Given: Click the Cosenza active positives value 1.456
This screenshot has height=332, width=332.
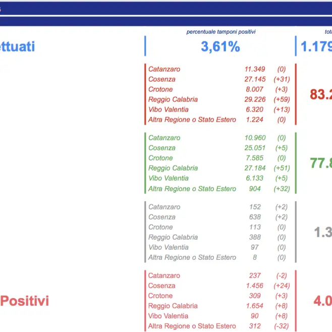Looking at the screenshot, I should point(255,286).
